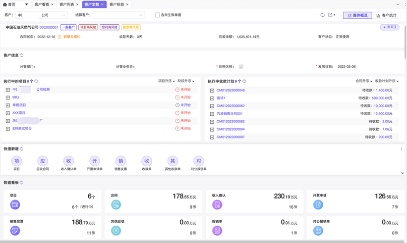This screenshot has height=243, width=407.
Task: Toggle the 含未生效单据 checkbox
Action: (x=158, y=15)
